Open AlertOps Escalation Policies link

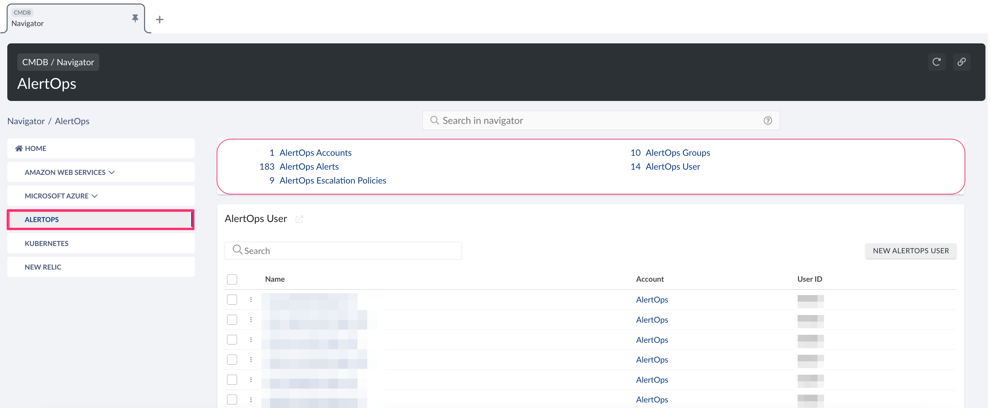coord(333,181)
